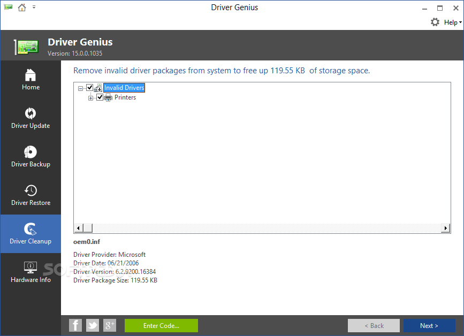Open the Driver Restore section
Screen dimensions: 464x336
point(31,195)
